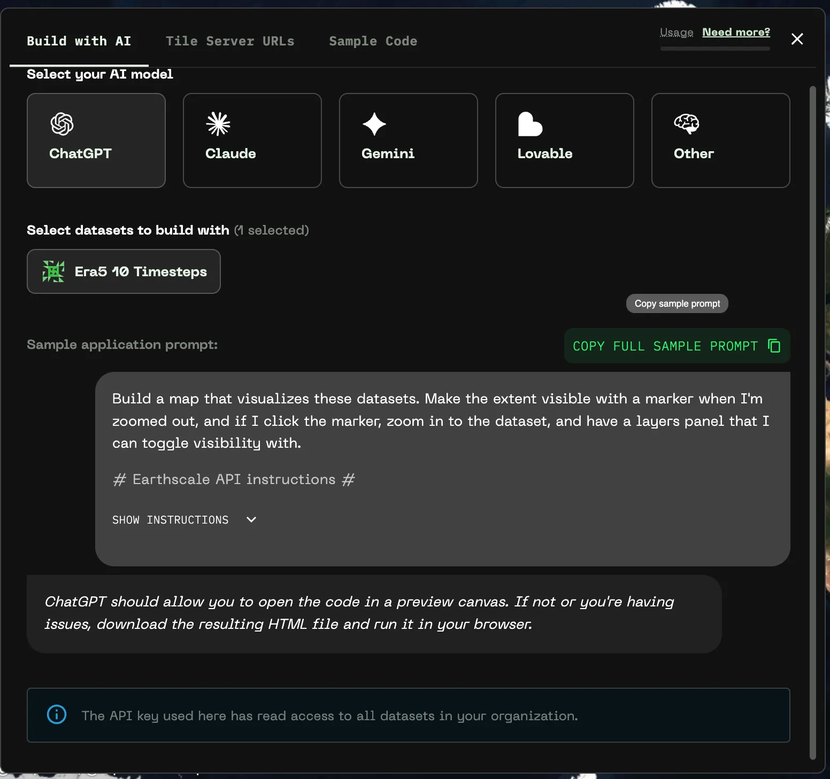Switch to the Tile Server URLs tab

[230, 41]
